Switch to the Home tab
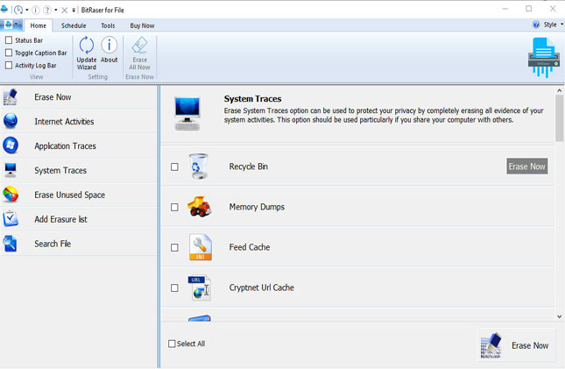This screenshot has height=369, width=565. coord(39,25)
